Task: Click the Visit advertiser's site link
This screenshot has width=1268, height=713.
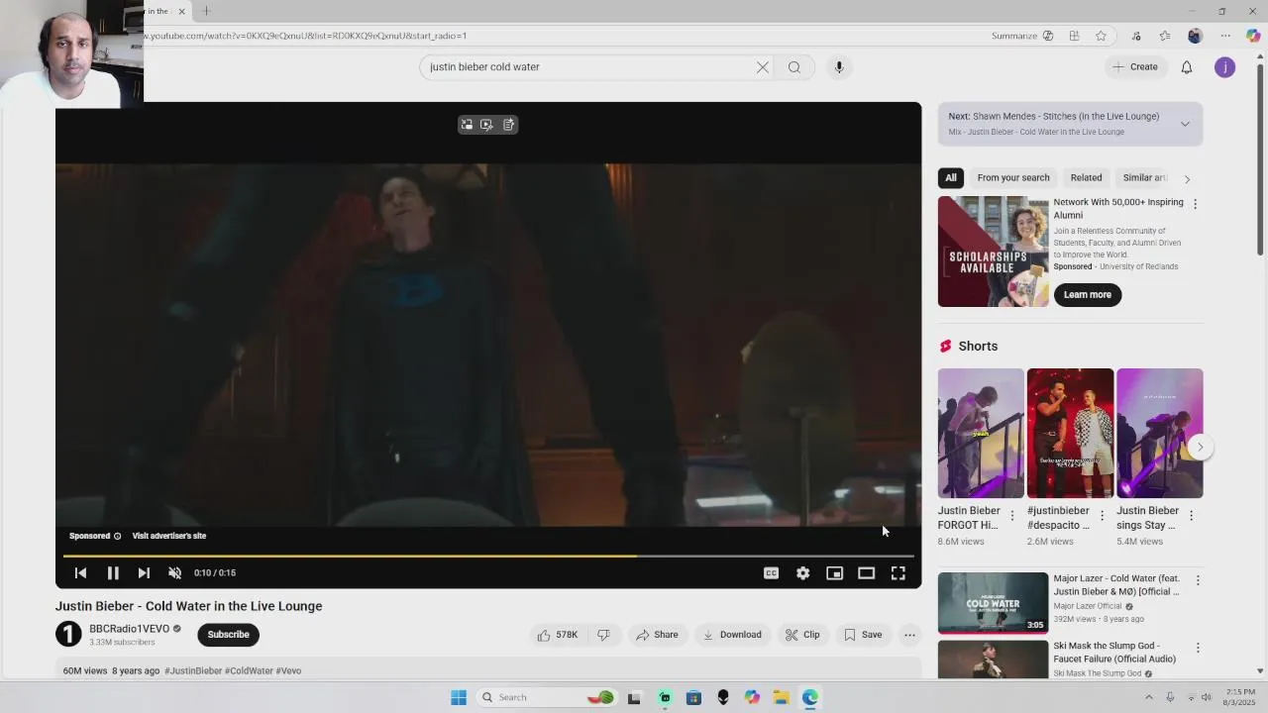Action: click(169, 536)
